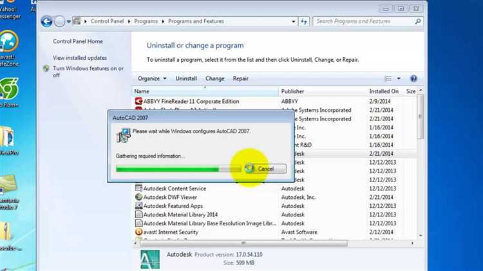This screenshot has width=483, height=271.
Task: Click the avast! SafeZone desktop icon
Action: pos(9,49)
